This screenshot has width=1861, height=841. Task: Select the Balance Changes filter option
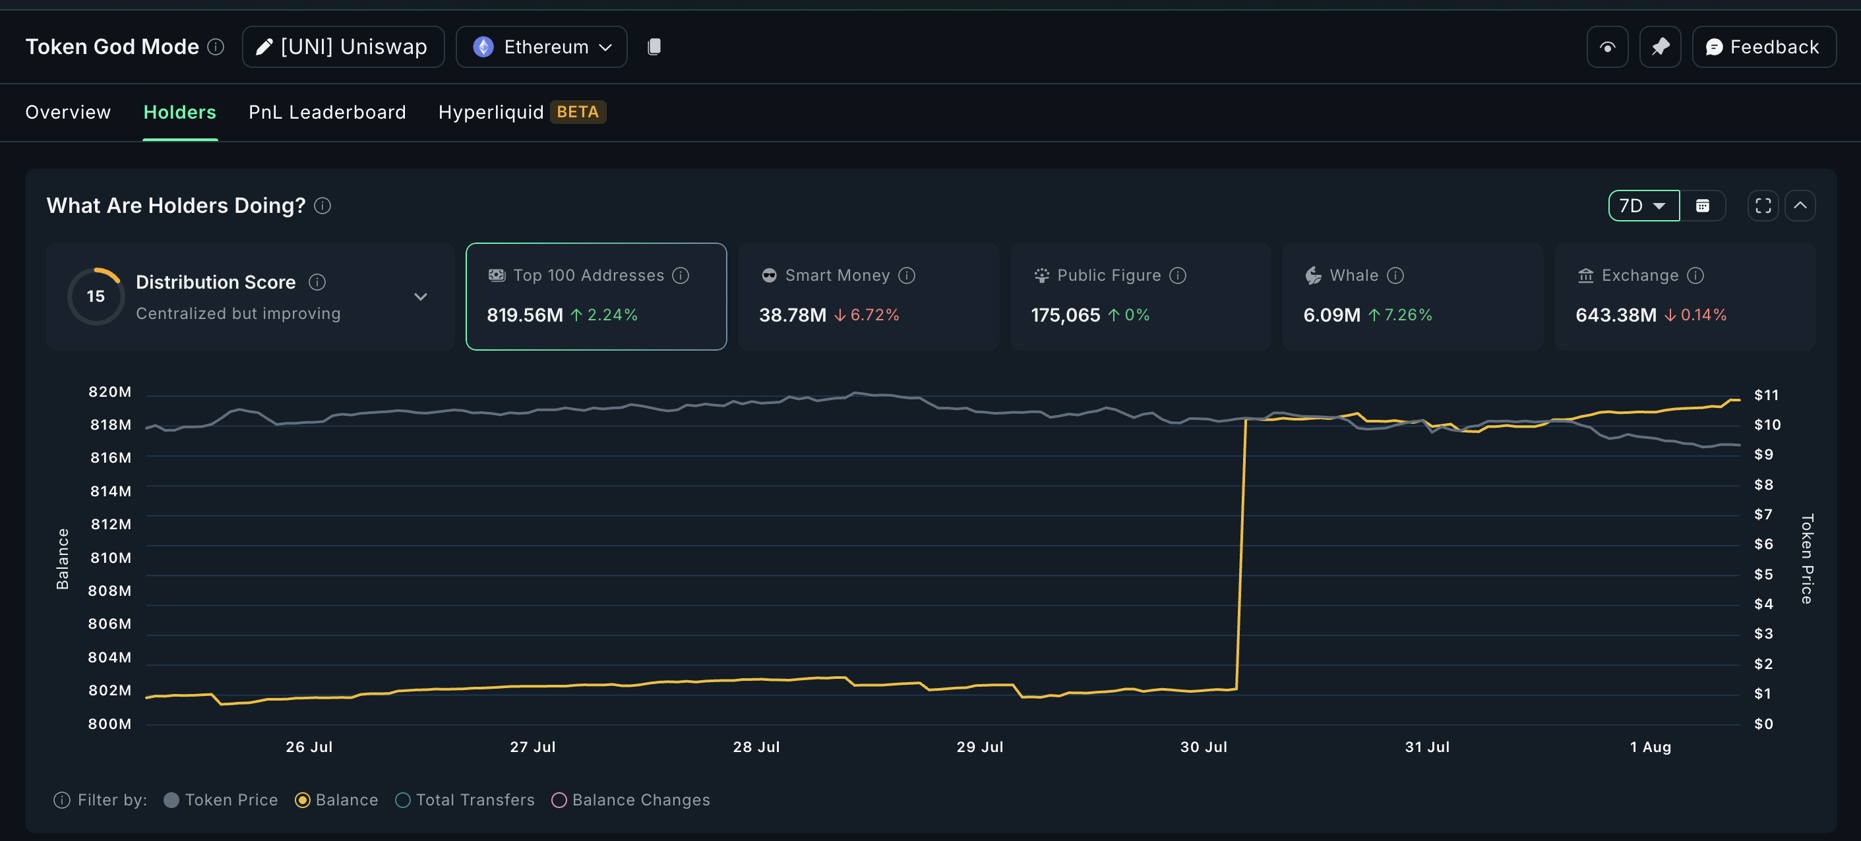click(559, 800)
